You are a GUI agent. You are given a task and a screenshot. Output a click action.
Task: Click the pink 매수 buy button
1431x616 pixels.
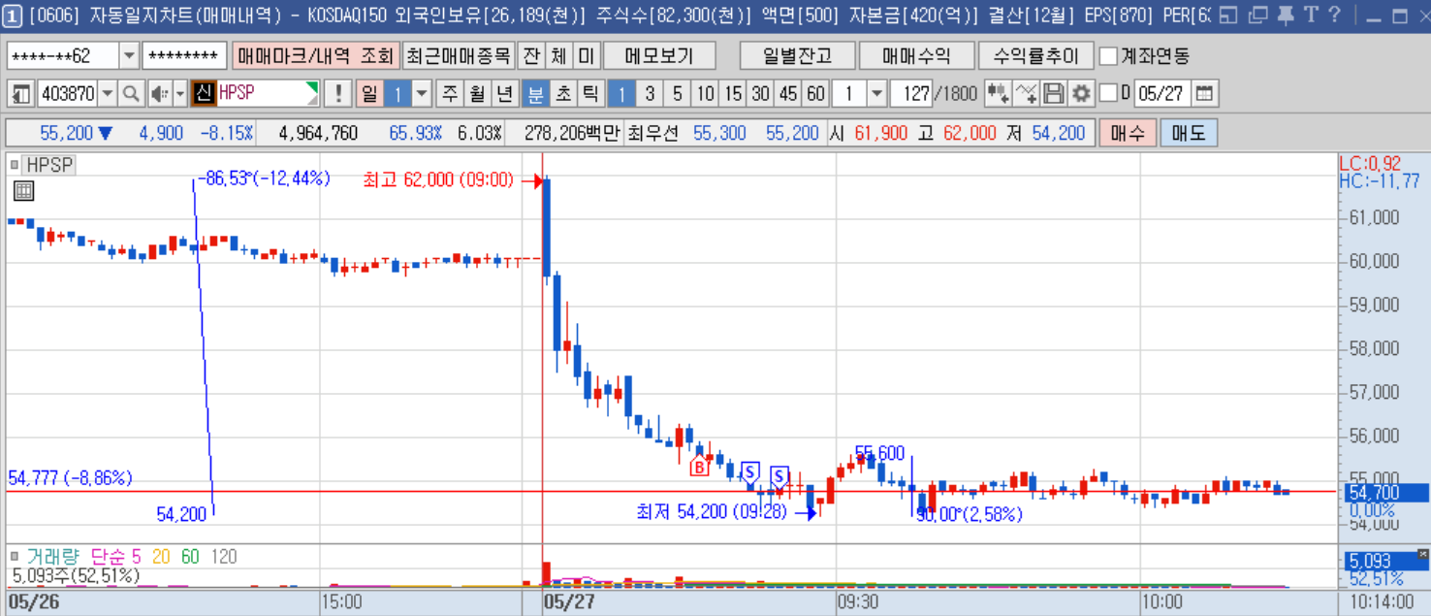1128,133
